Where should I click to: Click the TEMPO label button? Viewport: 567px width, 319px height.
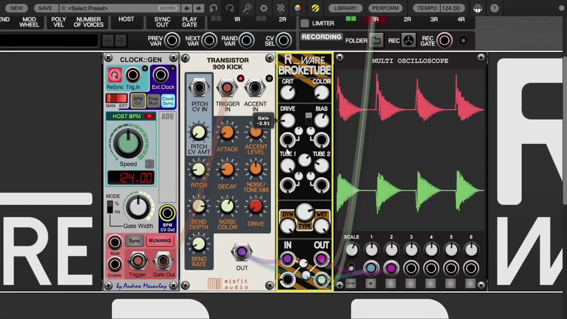[x=427, y=8]
